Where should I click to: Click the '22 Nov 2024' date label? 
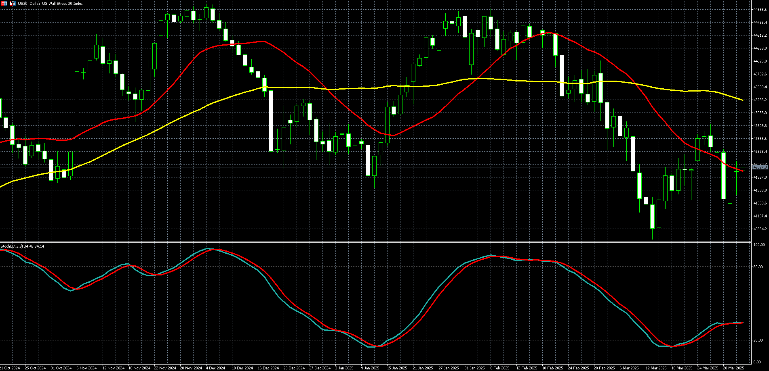[x=165, y=368]
